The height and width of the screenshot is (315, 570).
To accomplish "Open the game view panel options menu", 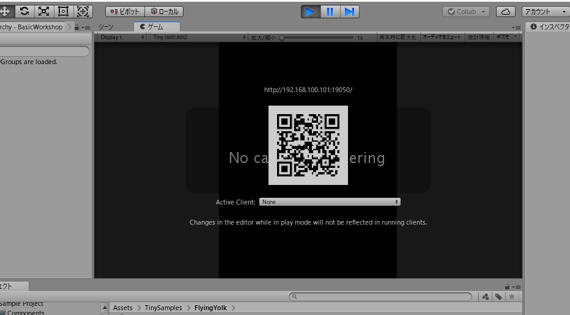I will click(x=516, y=27).
